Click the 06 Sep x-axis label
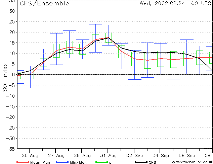 (187, 156)
